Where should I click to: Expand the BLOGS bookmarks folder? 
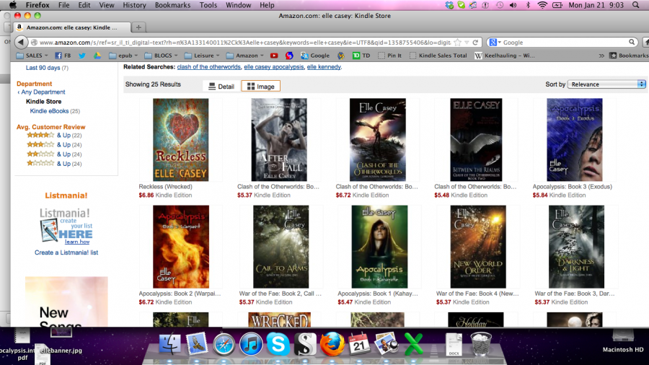click(162, 56)
